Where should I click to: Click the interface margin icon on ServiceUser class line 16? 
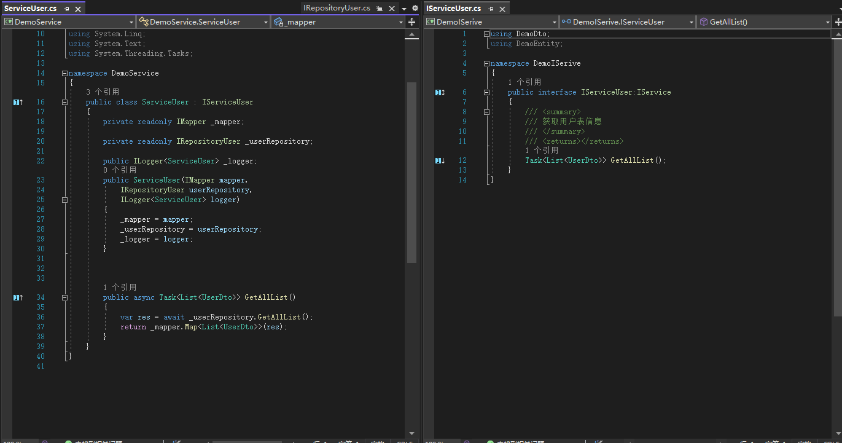tap(18, 102)
